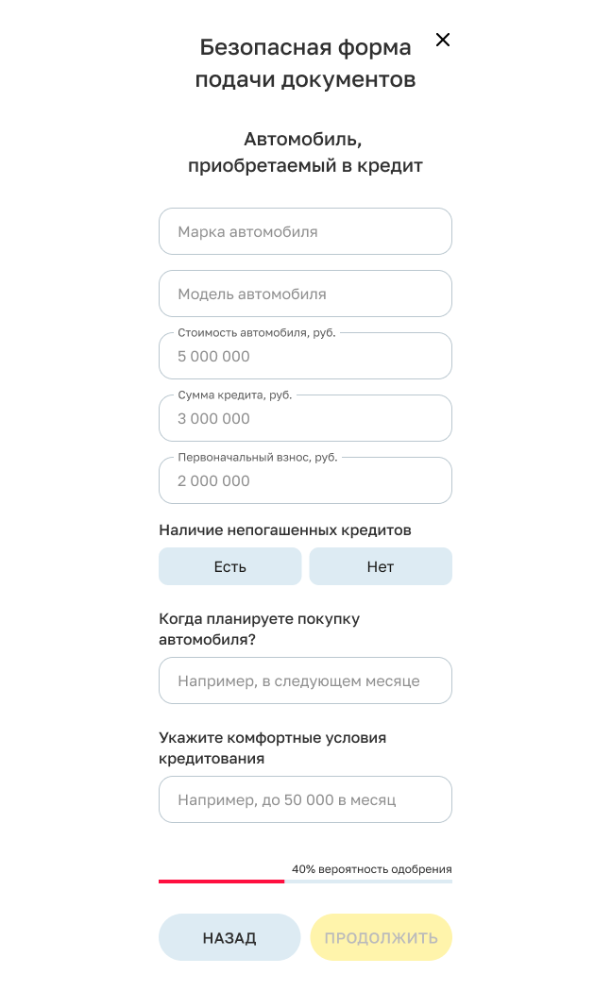The height and width of the screenshot is (991, 611).
Task: Click the 'Укажите комфортные условия кредитования' label
Action: (x=273, y=747)
